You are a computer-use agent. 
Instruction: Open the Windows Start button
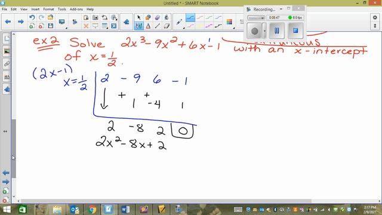coord(7,210)
